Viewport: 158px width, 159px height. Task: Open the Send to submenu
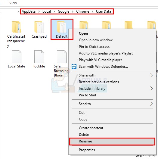[112, 104]
